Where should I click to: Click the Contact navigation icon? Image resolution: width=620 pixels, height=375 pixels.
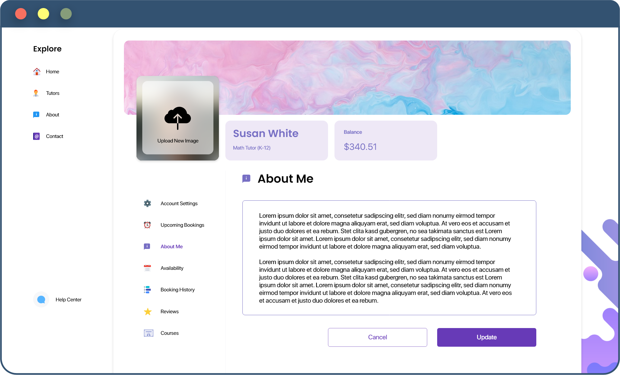[x=36, y=136]
